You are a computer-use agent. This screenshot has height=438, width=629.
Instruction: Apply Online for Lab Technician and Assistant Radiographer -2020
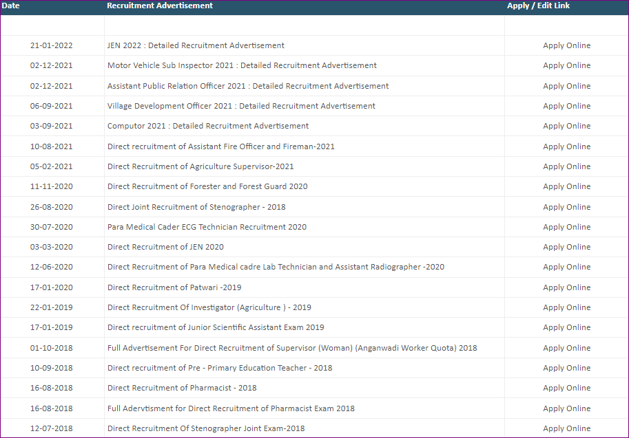(x=566, y=267)
